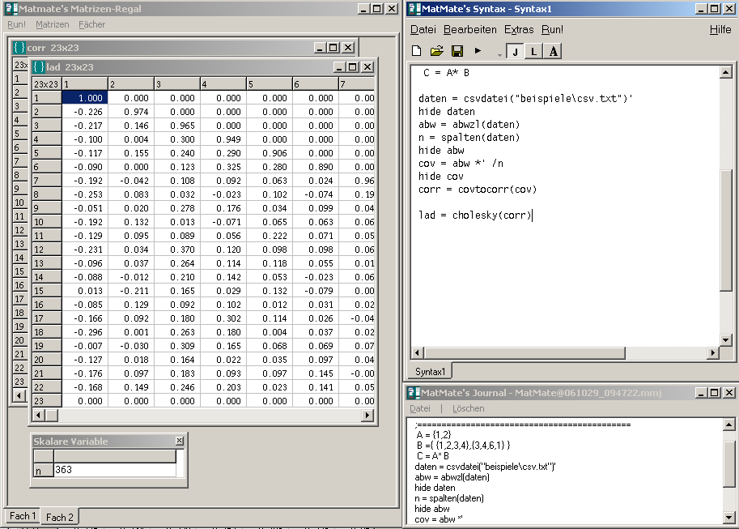The width and height of the screenshot is (739, 529).
Task: Open the Matrizen menu
Action: point(53,24)
